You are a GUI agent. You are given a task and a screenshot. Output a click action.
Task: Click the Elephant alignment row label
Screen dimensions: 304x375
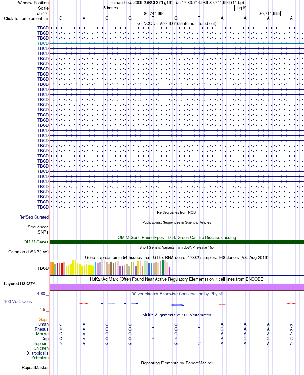[40, 343]
